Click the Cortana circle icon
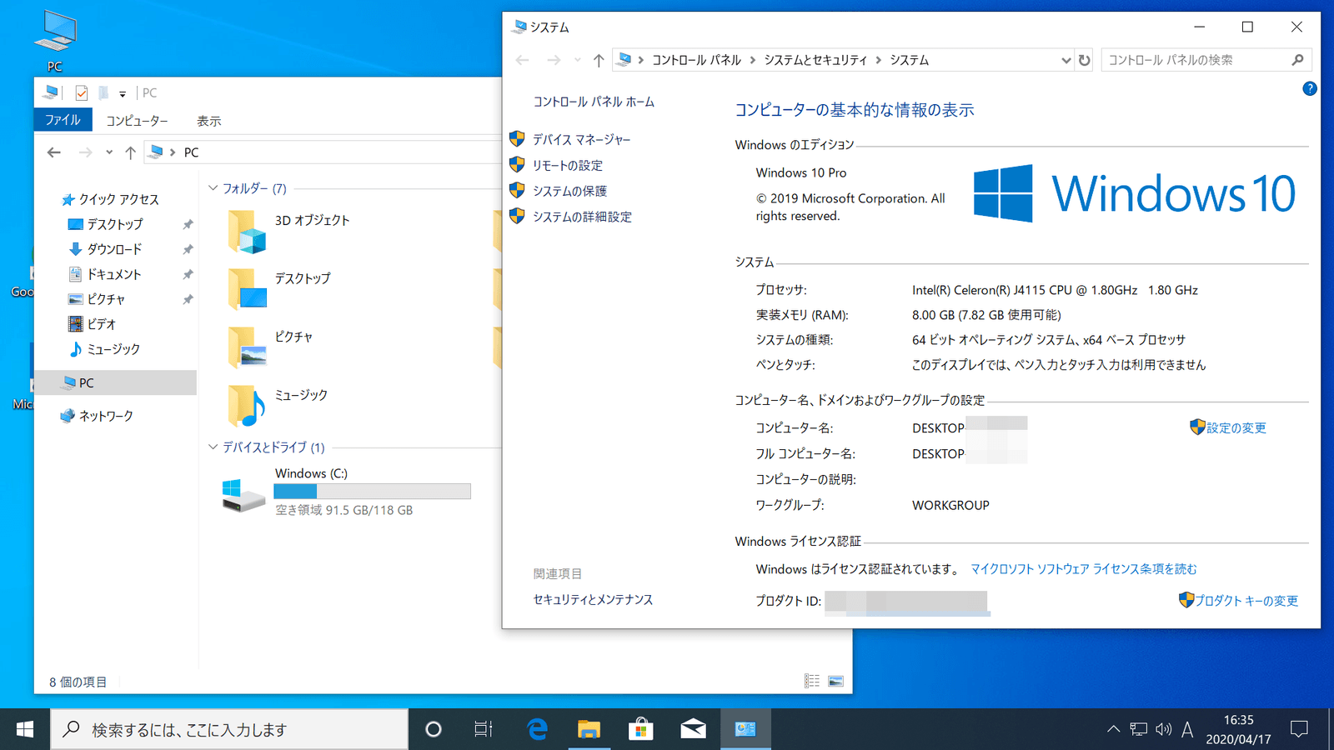This screenshot has height=750, width=1334. pos(433,729)
